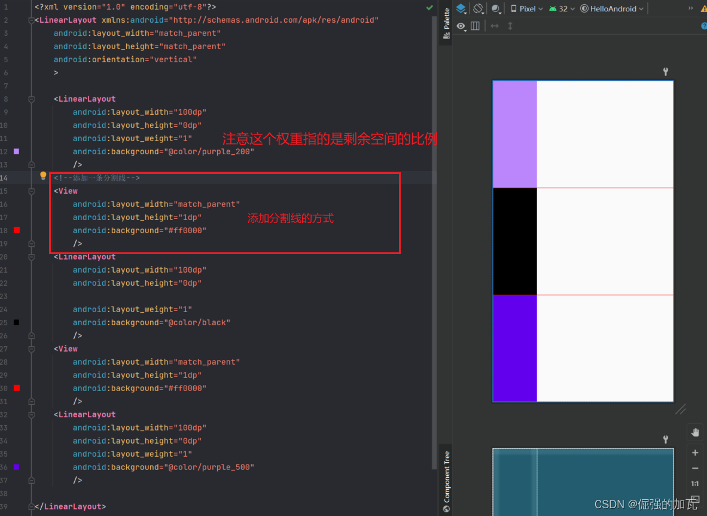Click the expand vertically arrow icon
707x516 pixels.
pos(510,26)
